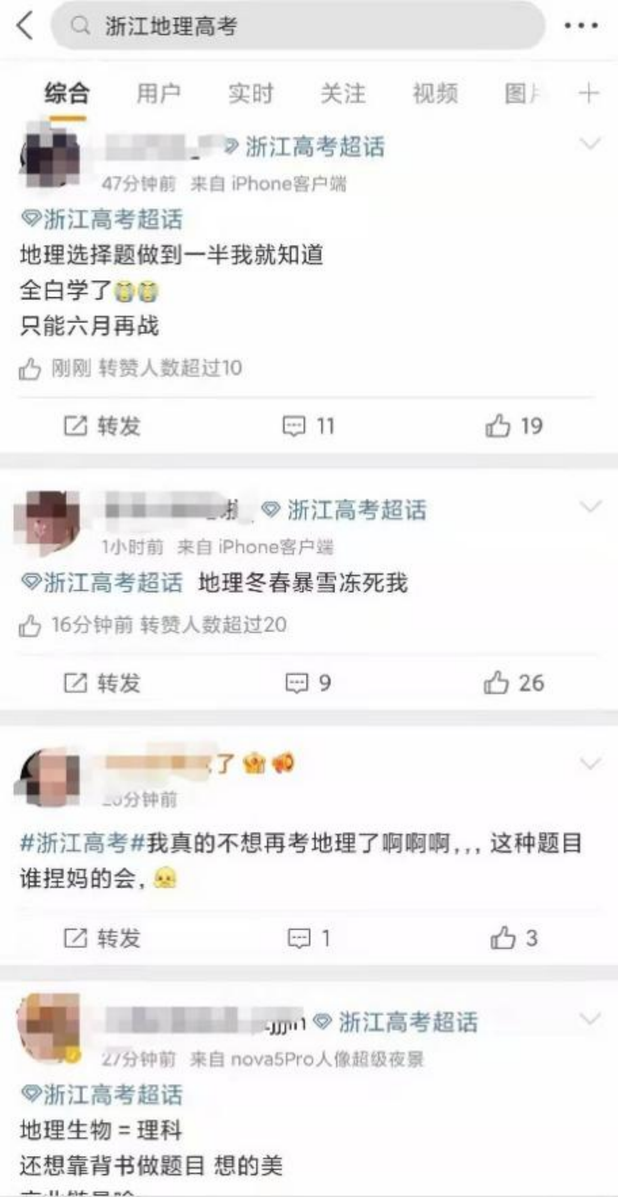
Task: Switch to the 视频 tab
Action: (x=435, y=93)
